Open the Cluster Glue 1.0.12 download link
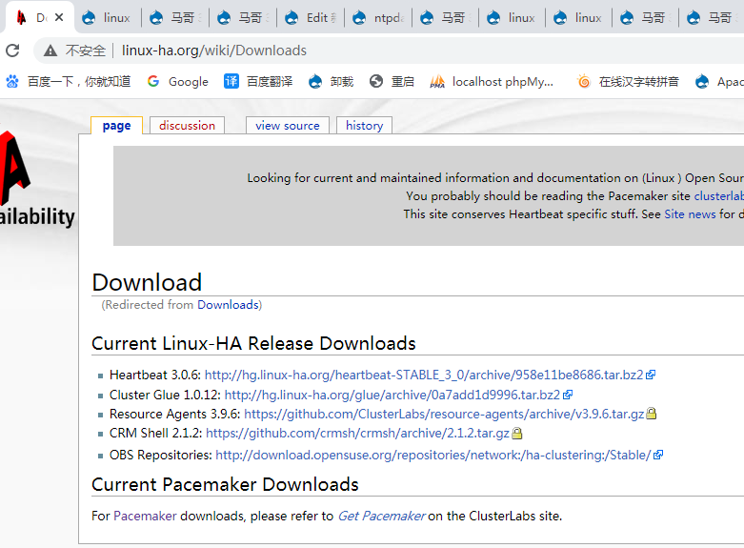The width and height of the screenshot is (744, 548). (x=392, y=395)
